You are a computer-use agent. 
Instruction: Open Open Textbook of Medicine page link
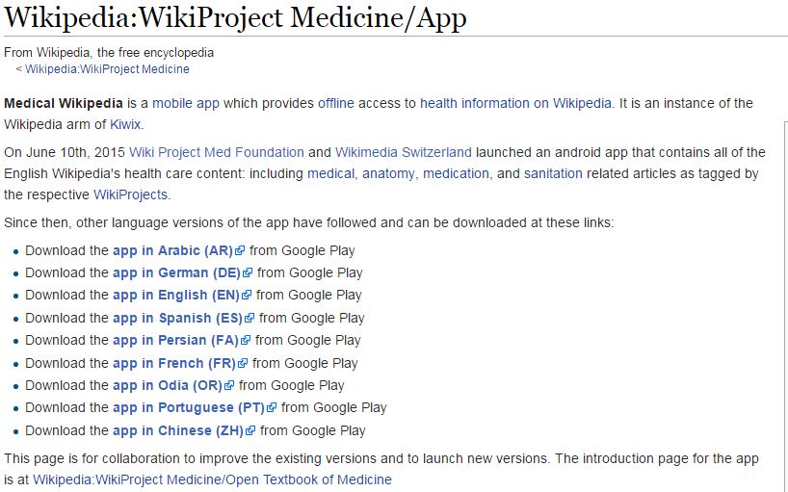click(212, 479)
